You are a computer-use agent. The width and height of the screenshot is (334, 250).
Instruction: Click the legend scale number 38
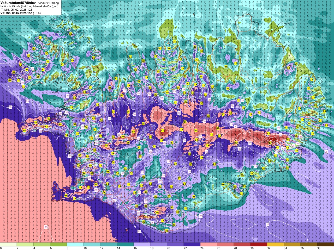[x=319, y=248]
